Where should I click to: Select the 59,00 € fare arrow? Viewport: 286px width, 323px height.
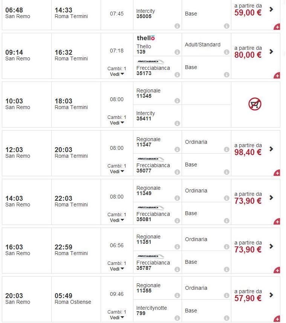tap(271, 9)
